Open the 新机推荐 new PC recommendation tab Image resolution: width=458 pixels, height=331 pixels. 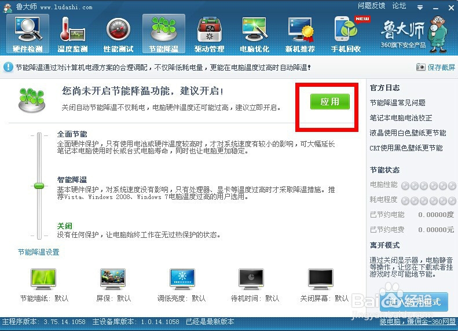point(300,34)
